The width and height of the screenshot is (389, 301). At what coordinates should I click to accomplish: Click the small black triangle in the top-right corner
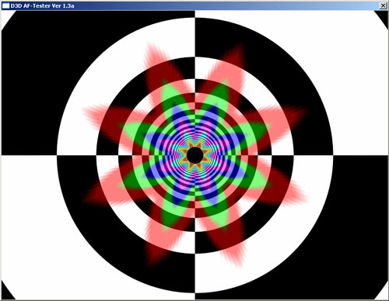pyautogui.click(x=384, y=17)
